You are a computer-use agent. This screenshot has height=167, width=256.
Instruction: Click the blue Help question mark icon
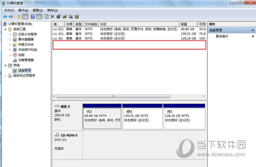(x=33, y=17)
